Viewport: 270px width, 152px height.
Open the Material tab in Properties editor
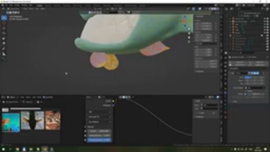pyautogui.click(x=226, y=113)
